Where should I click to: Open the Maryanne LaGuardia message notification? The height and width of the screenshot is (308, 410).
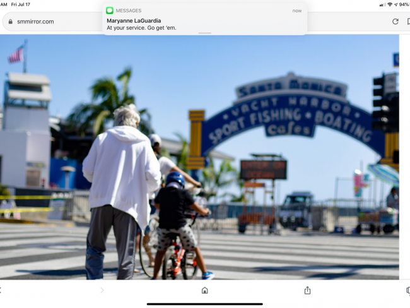[x=205, y=19]
